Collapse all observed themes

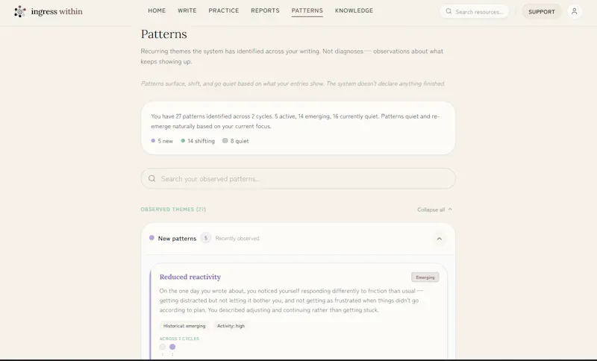434,210
